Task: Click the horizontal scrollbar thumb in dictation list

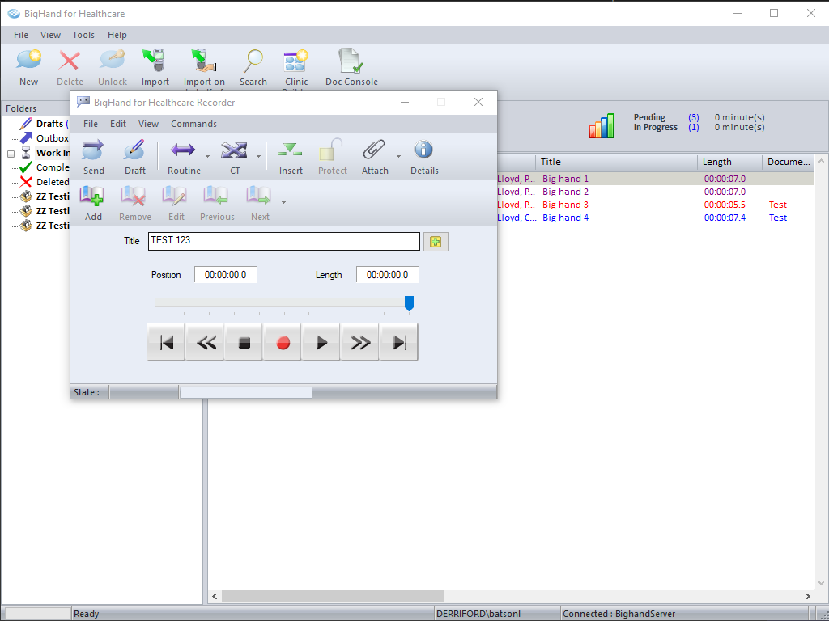Action: (333, 596)
